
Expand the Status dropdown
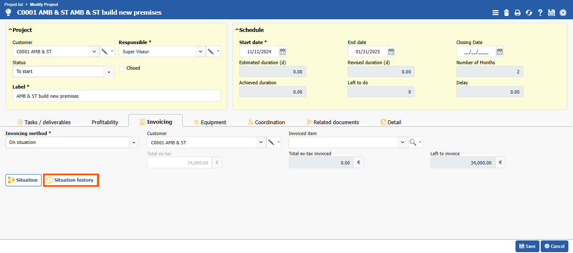coord(109,72)
